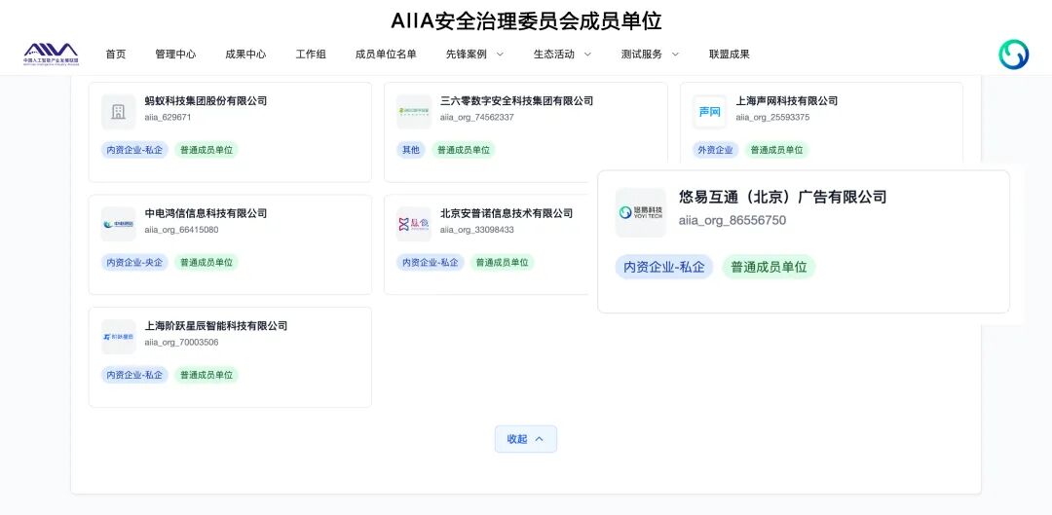This screenshot has width=1052, height=515.
Task: Open 生态活动 menu label
Action: click(x=554, y=55)
